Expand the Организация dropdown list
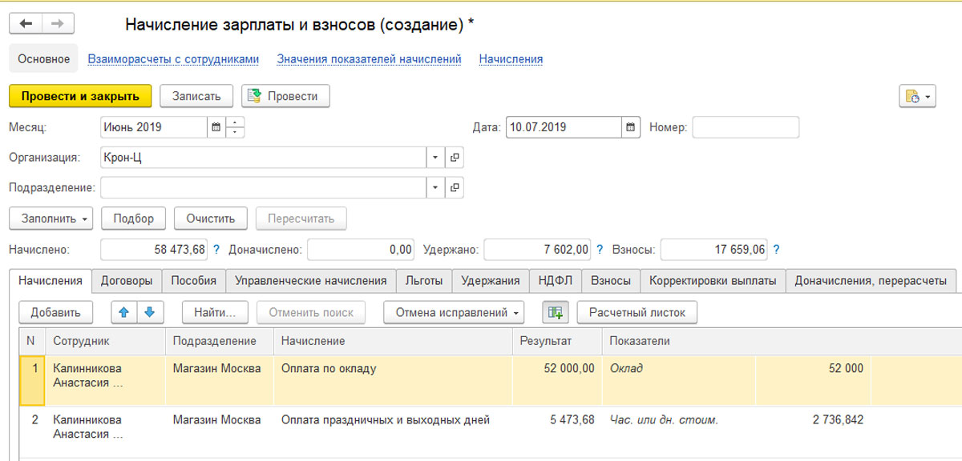Image resolution: width=962 pixels, height=461 pixels. pyautogui.click(x=435, y=158)
